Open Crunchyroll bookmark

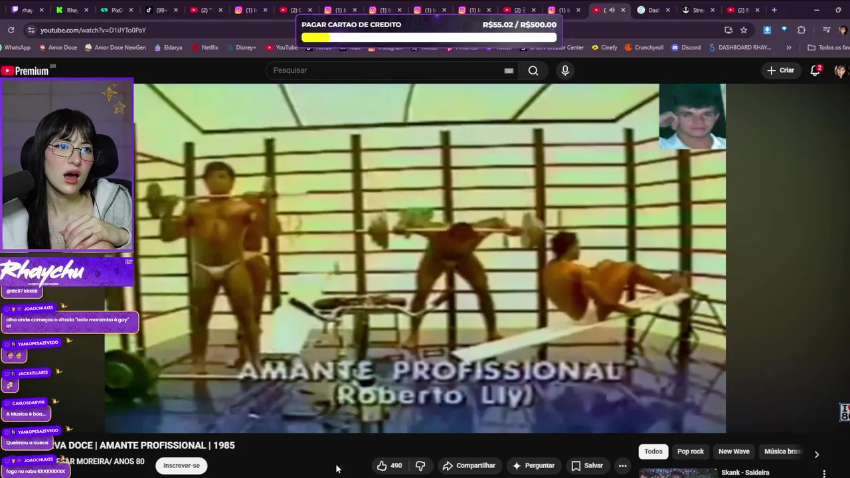tap(644, 48)
